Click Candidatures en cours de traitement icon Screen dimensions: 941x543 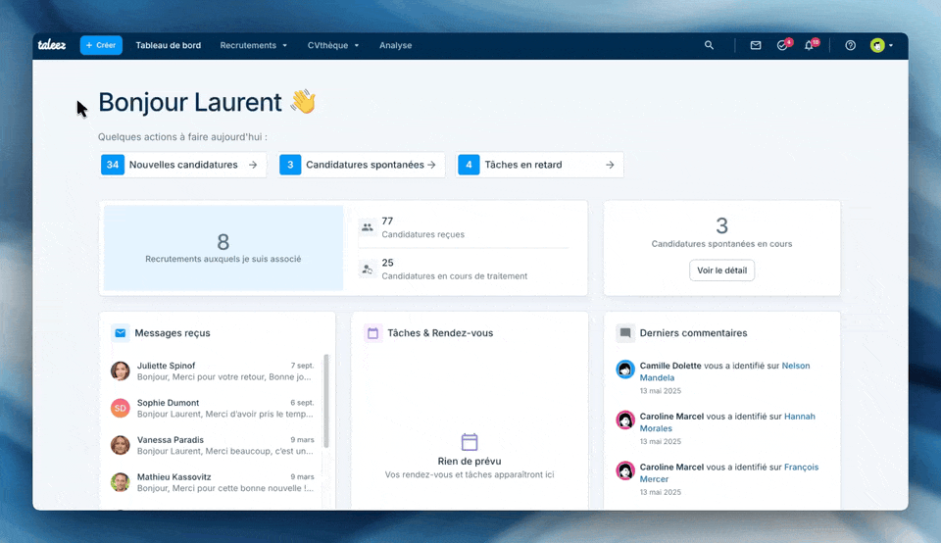pos(368,270)
